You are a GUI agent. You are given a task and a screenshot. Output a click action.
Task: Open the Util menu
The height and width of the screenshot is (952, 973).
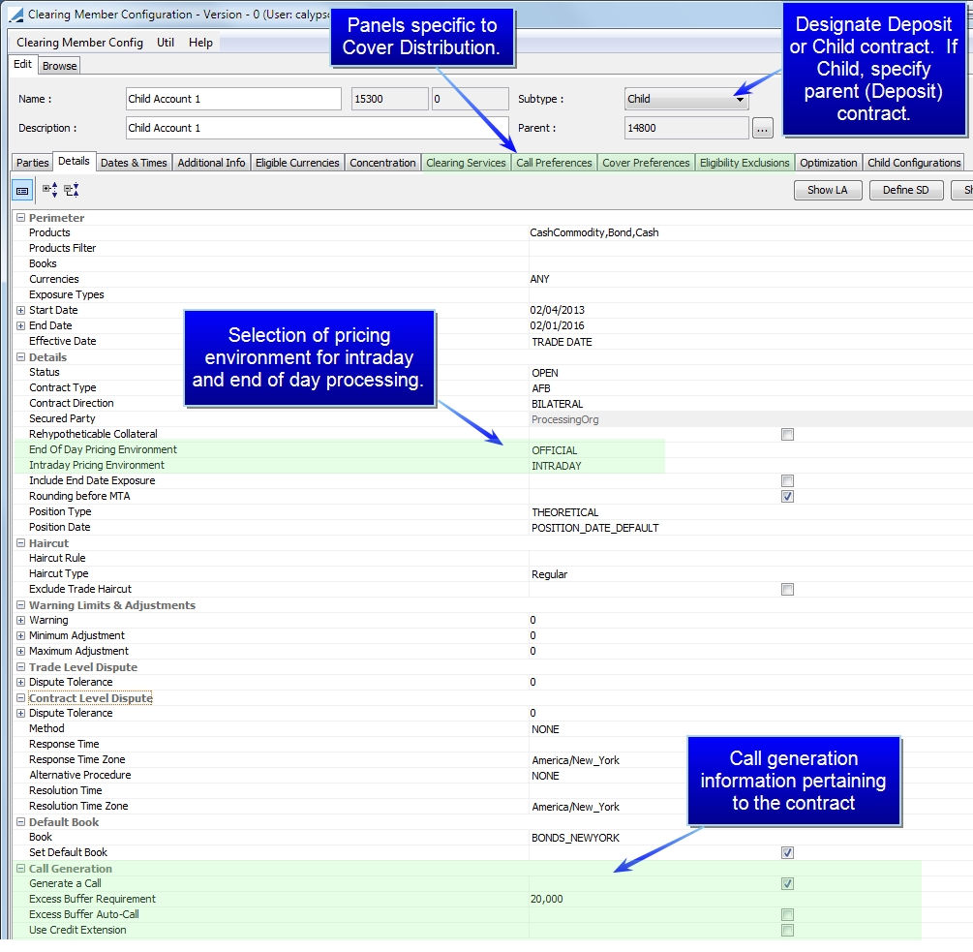pos(165,43)
